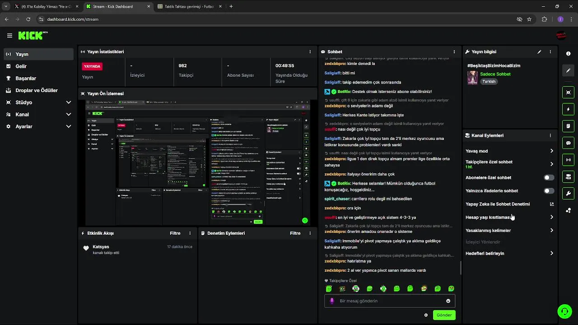Open chat settings gear beside Gönder
This screenshot has height=325, width=578.
pyautogui.click(x=426, y=315)
